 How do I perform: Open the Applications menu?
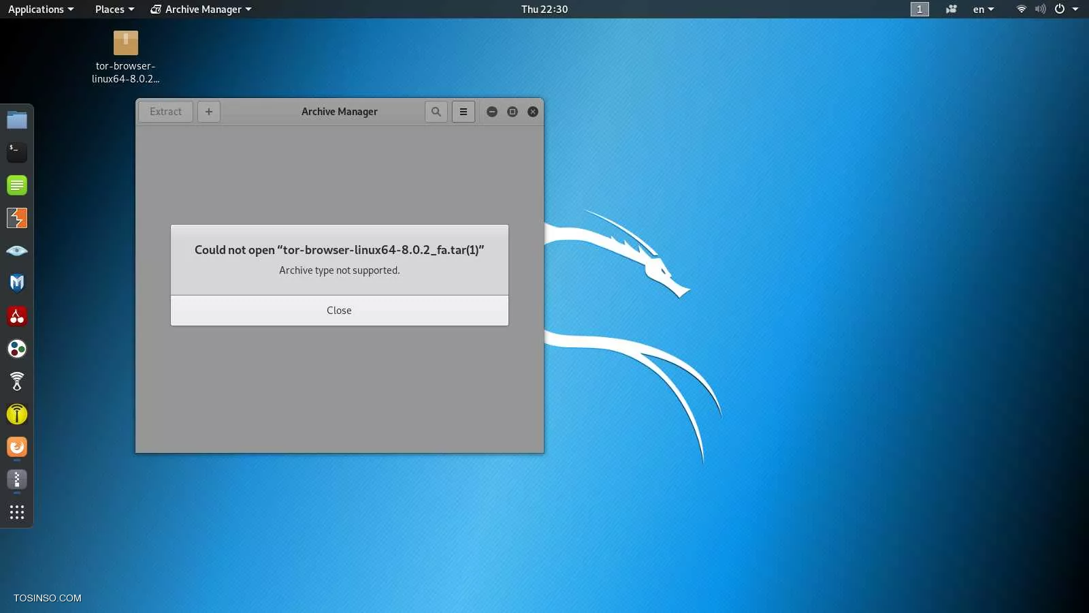40,10
